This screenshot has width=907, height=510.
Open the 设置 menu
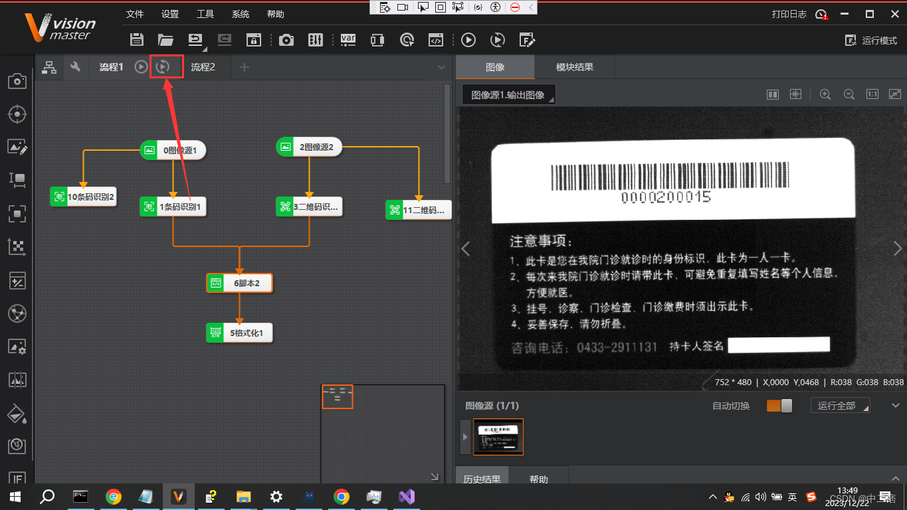170,14
